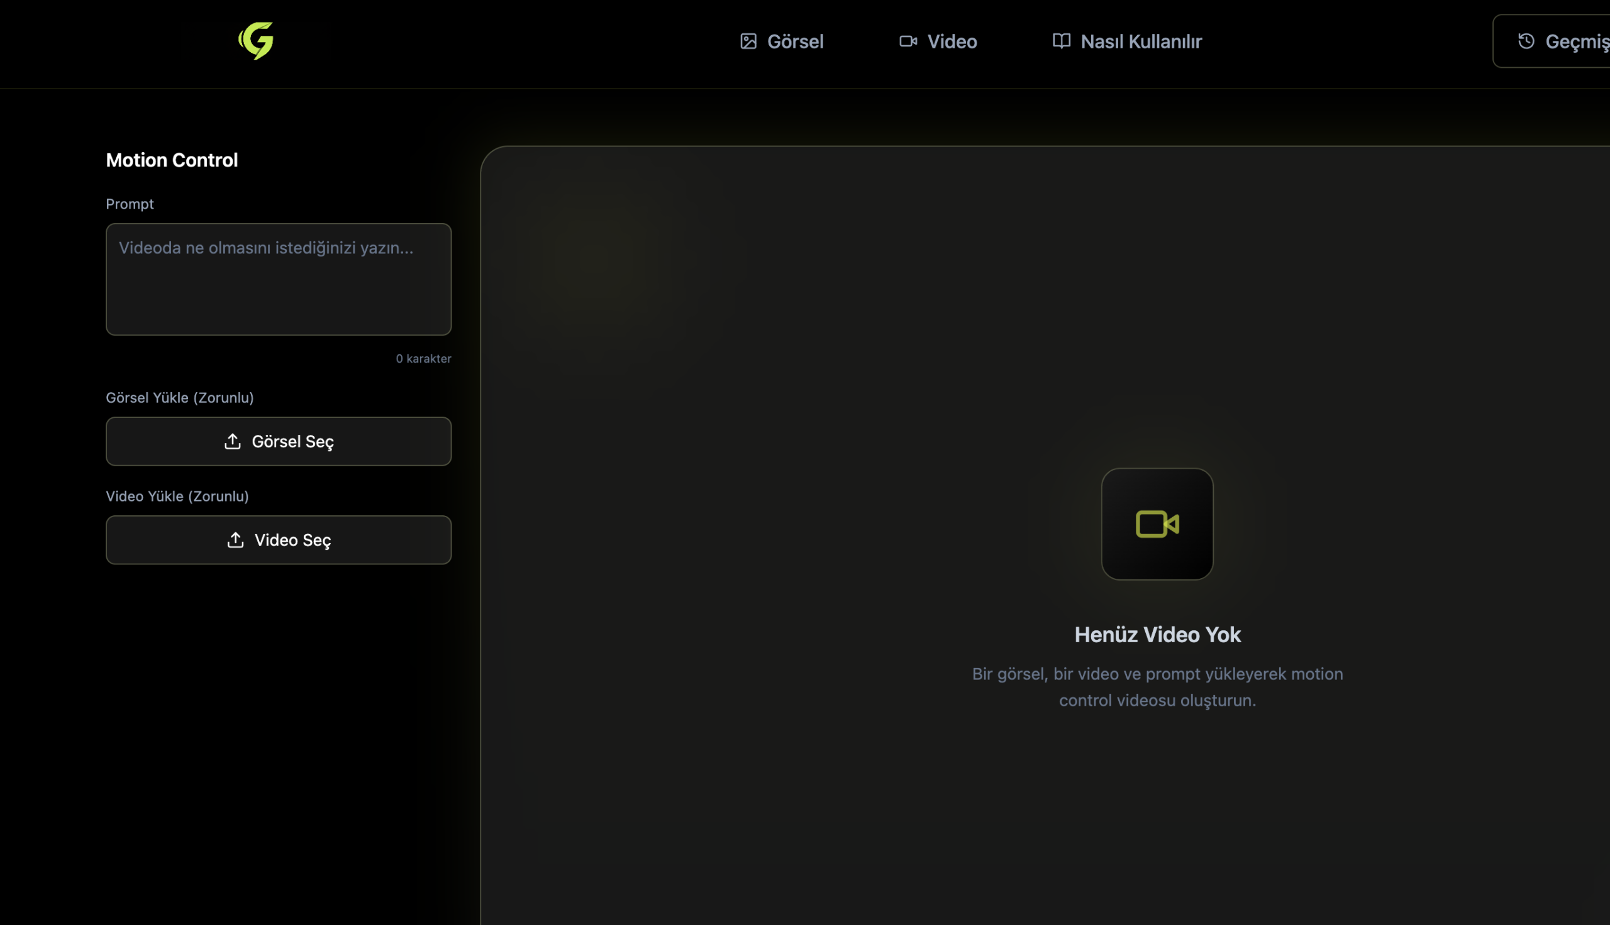
Task: Click the Video Yükle (Zorunlu) label
Action: point(177,496)
